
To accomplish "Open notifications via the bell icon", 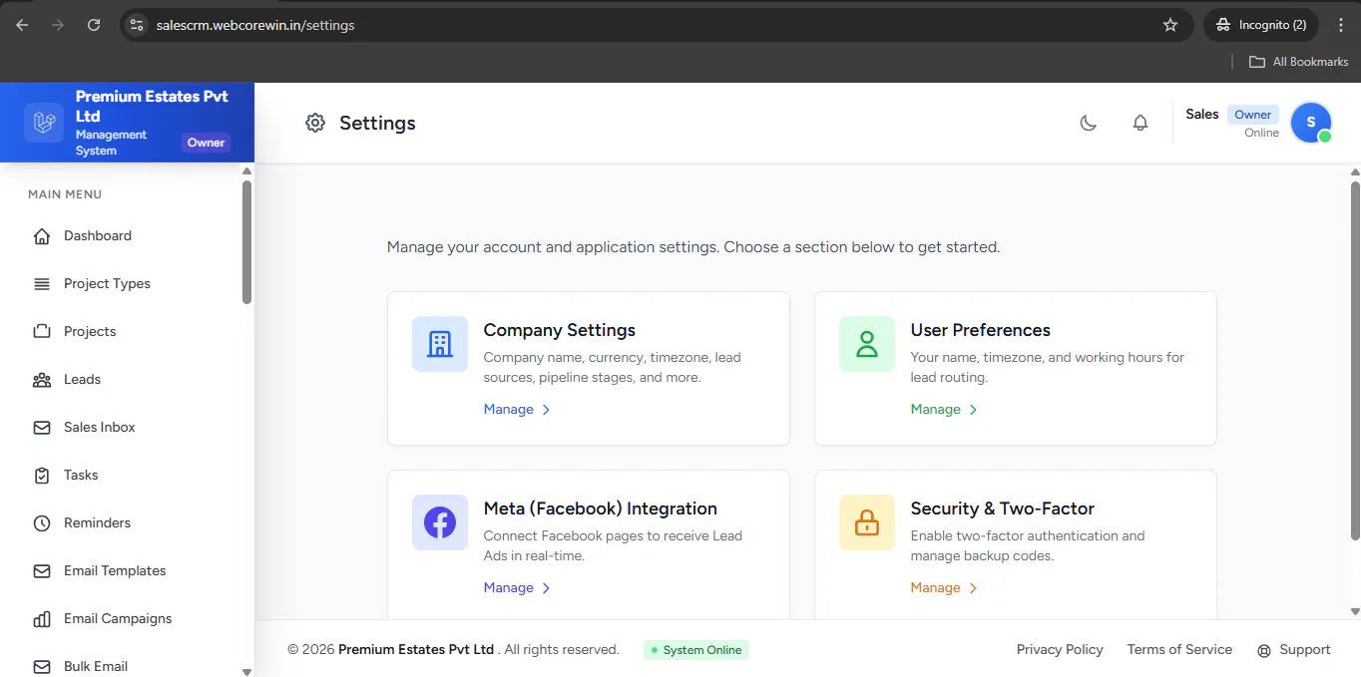I will click(x=1140, y=123).
